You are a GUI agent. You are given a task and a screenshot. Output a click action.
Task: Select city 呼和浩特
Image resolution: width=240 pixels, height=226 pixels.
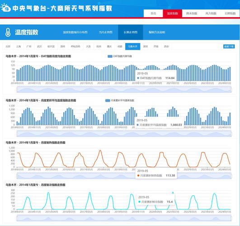coord(75,47)
